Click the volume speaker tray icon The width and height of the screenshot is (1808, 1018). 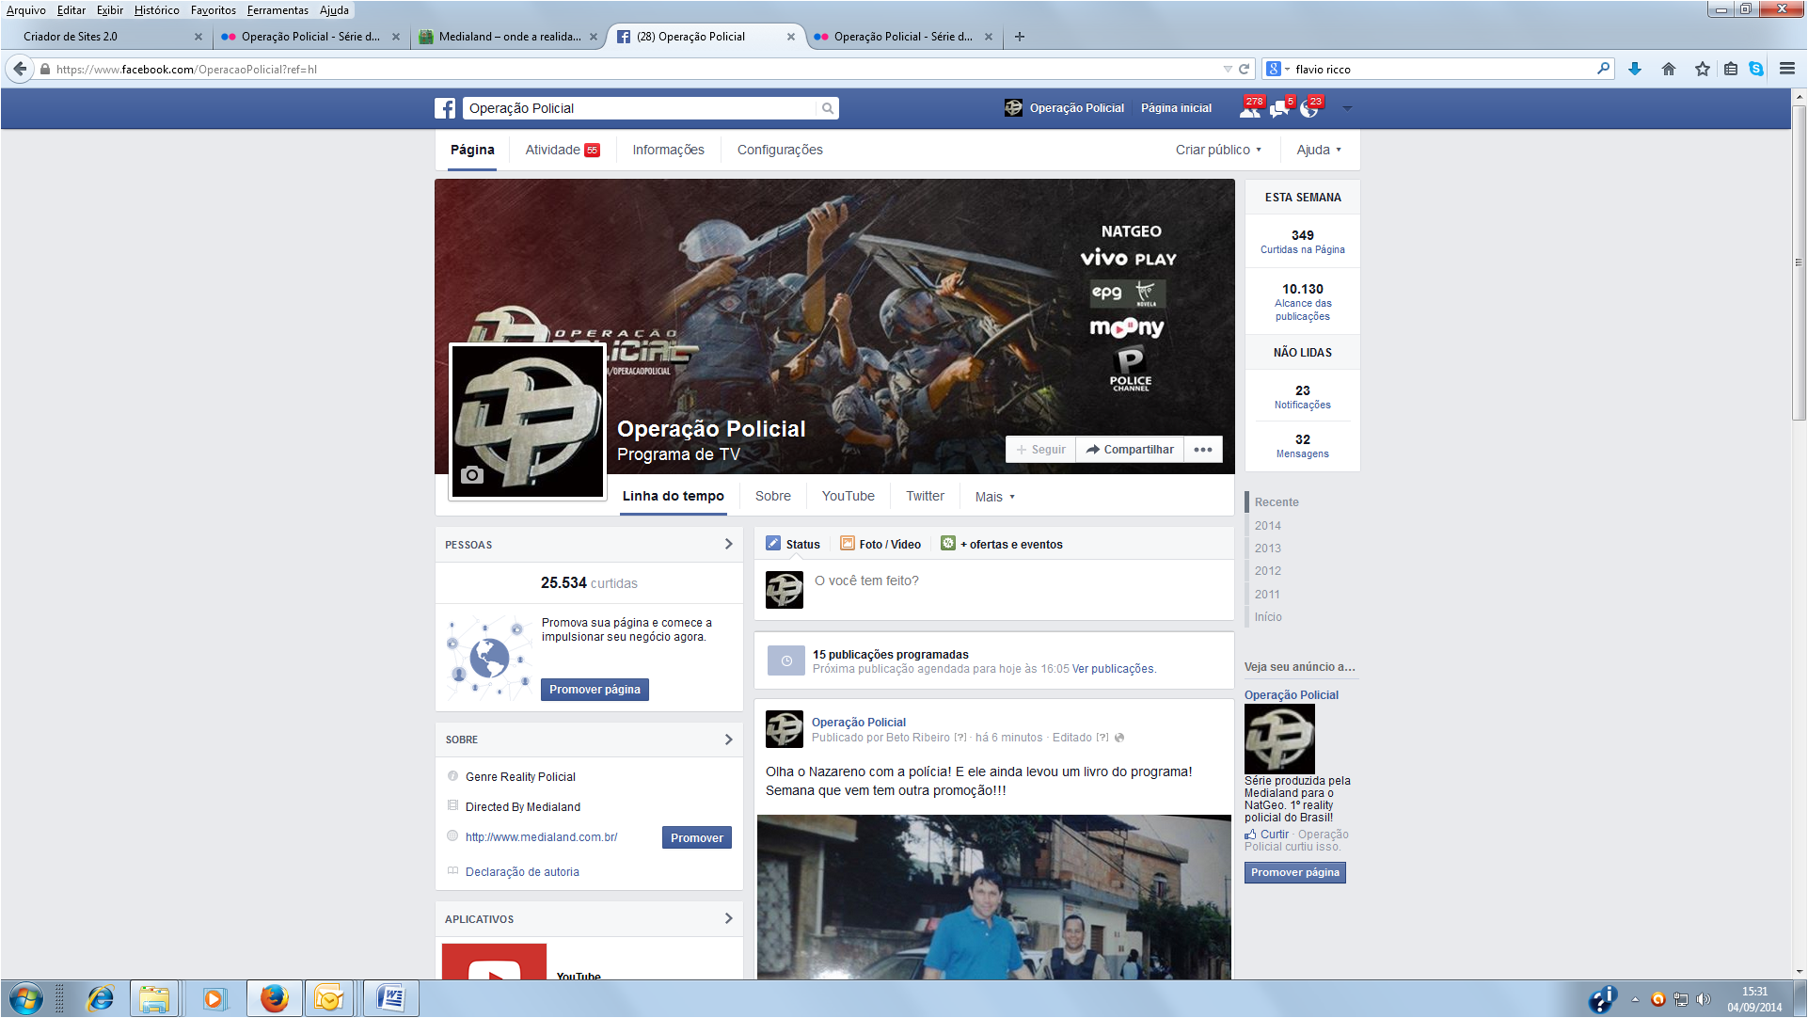pyautogui.click(x=1704, y=999)
